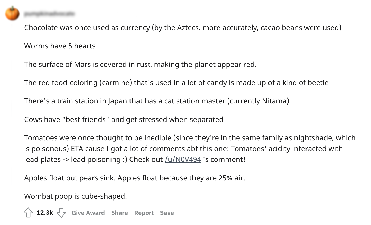Viewport: 371px width, 225px height.
Task: Upvote the comment with the up arrow
Action: coord(28,213)
